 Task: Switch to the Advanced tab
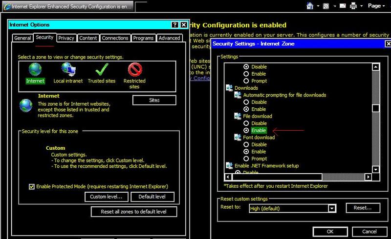click(170, 38)
